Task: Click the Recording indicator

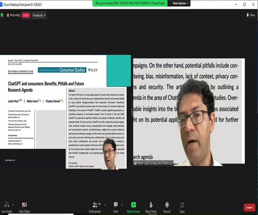Action: tap(13, 15)
